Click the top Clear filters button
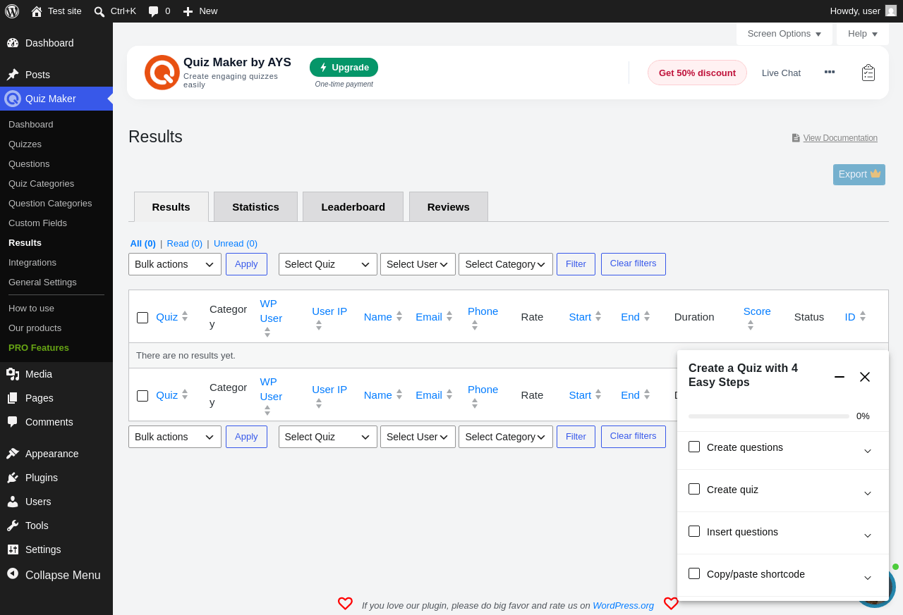Viewport: 903px width, 615px height. pyautogui.click(x=634, y=264)
